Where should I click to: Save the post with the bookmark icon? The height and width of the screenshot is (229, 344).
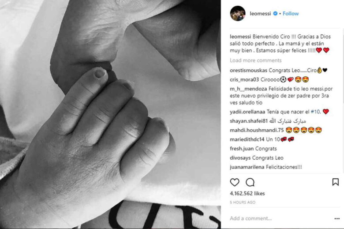pyautogui.click(x=336, y=182)
